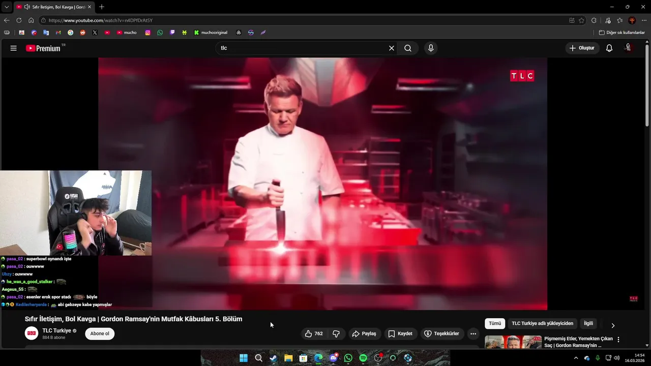Open Teşekkürler thanks button
Viewport: 651px width, 366px height.
point(441,334)
